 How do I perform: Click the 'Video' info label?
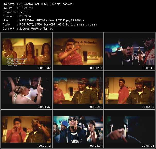point(6,20)
